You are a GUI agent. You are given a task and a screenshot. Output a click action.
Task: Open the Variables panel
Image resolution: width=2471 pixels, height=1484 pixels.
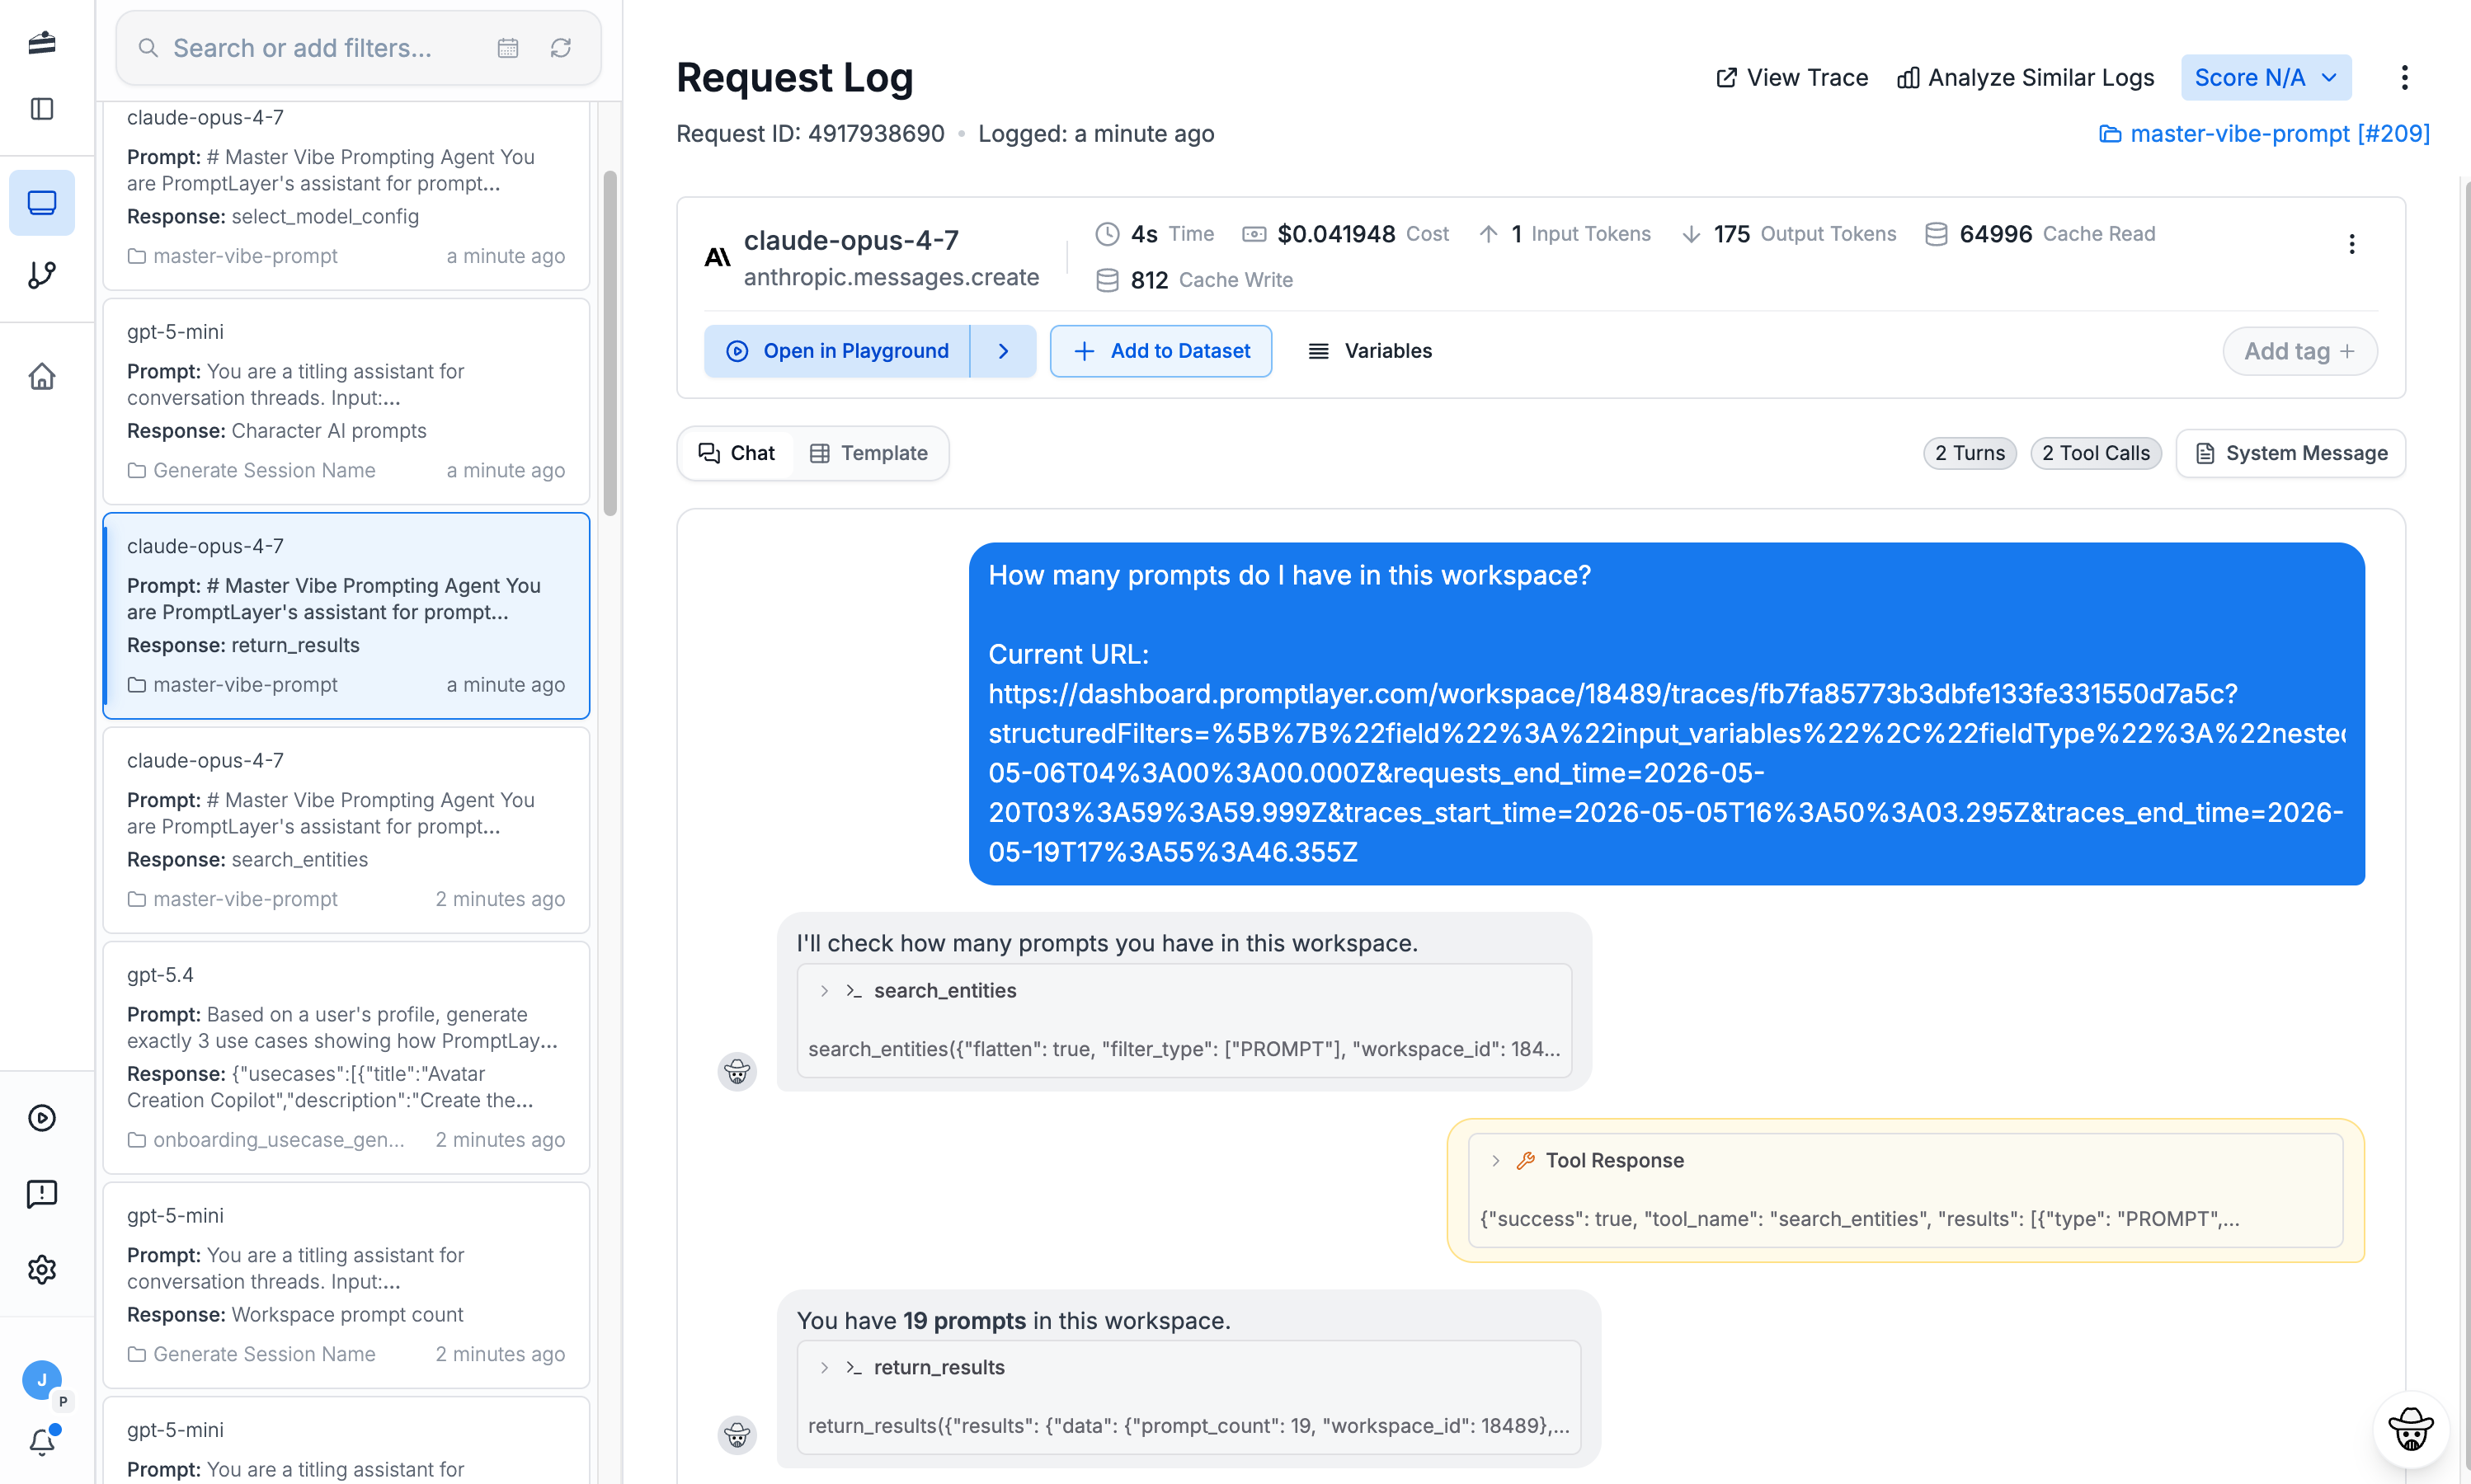point(1370,351)
